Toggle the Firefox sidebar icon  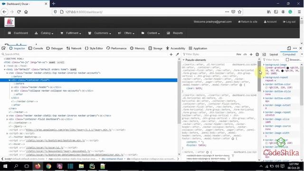pyautogui.click(x=276, y=12)
